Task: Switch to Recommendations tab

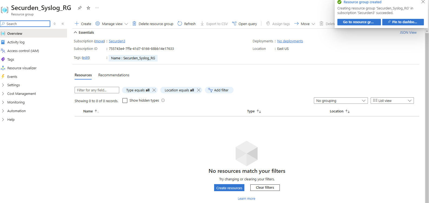Action: [114, 75]
